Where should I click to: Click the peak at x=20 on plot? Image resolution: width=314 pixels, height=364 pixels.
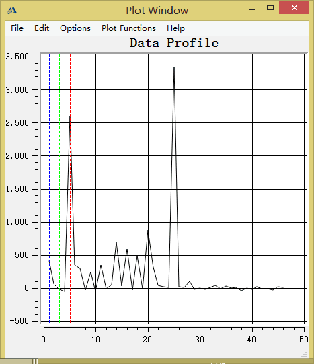[x=148, y=231]
